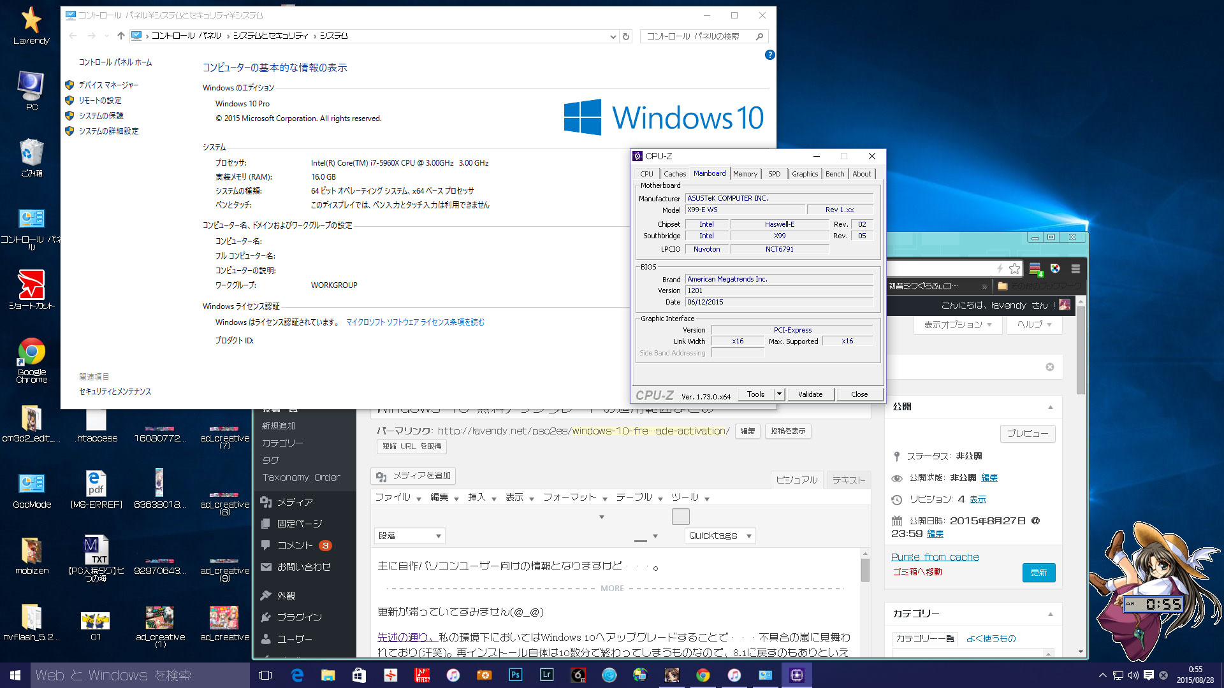The height and width of the screenshot is (688, 1224).
Task: Open Task View on the taskbar
Action: (x=265, y=675)
